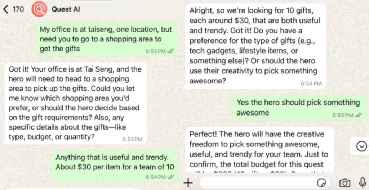Open the camera icon
This screenshot has width=369, height=190.
[x=344, y=183]
